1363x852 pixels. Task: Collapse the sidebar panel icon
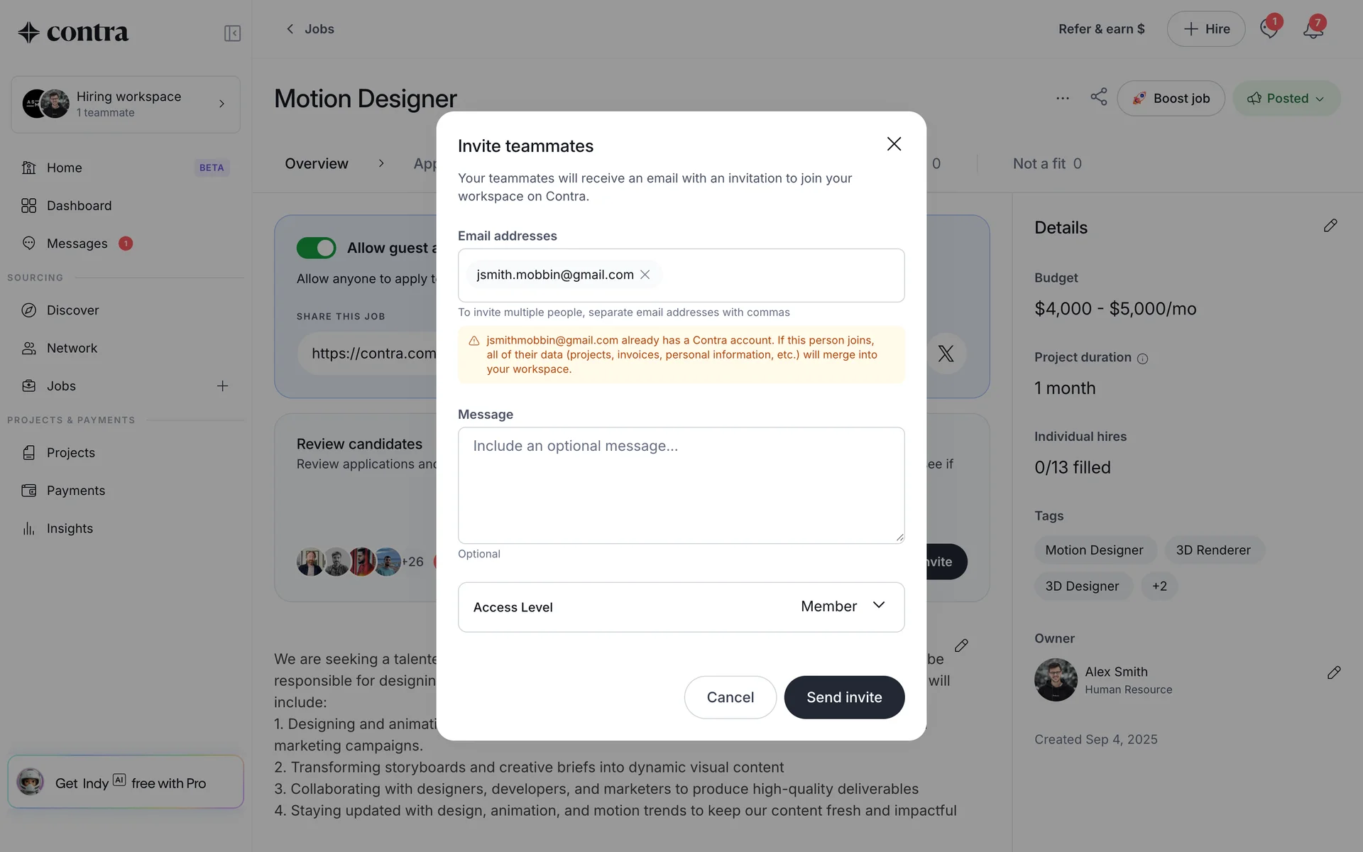tap(232, 33)
